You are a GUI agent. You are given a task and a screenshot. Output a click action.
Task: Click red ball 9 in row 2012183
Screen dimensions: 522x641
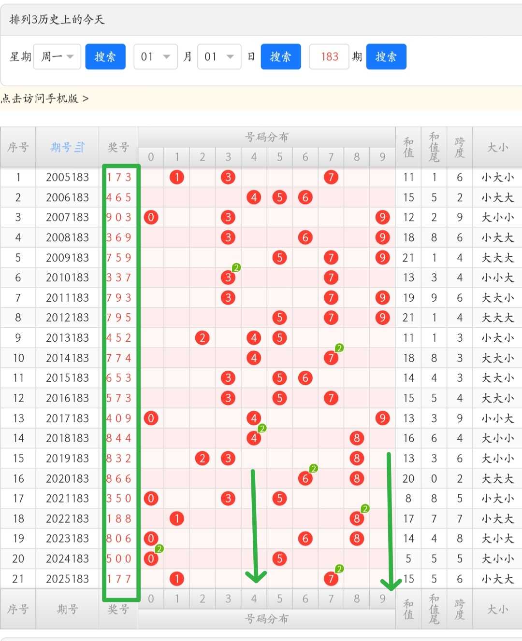pyautogui.click(x=382, y=318)
